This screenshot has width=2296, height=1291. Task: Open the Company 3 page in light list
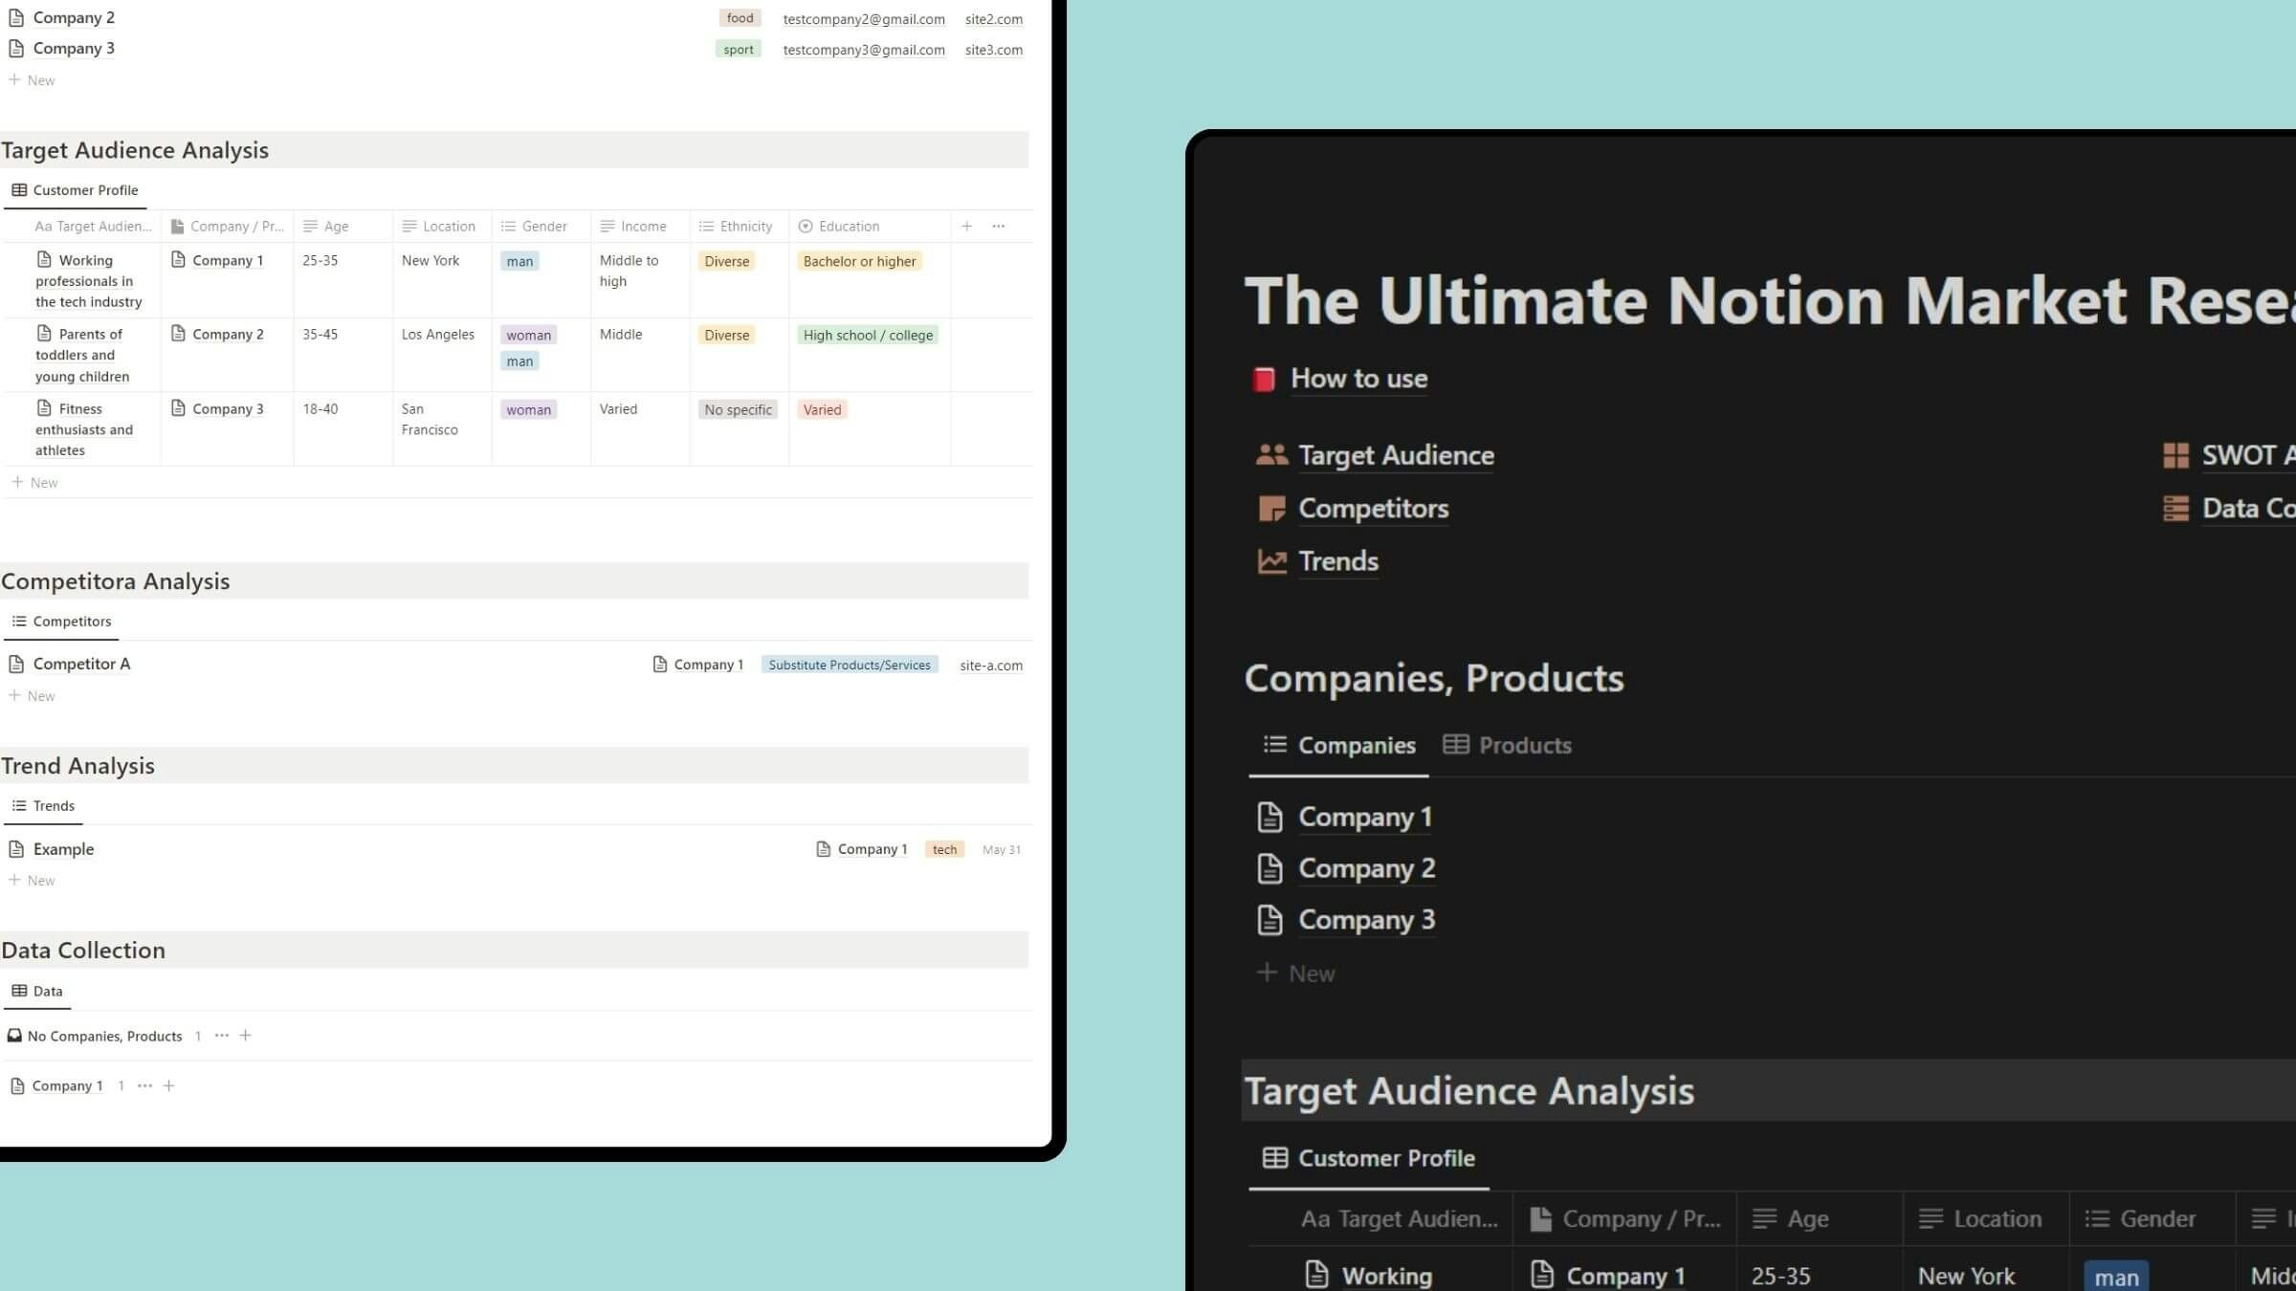[x=74, y=48]
